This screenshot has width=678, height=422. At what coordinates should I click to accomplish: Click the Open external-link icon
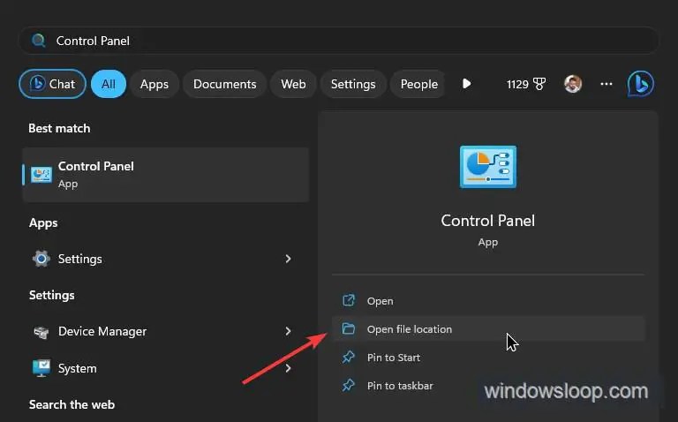coord(349,300)
